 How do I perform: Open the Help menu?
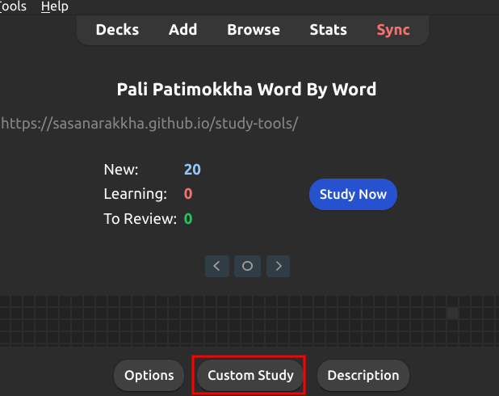click(x=55, y=6)
